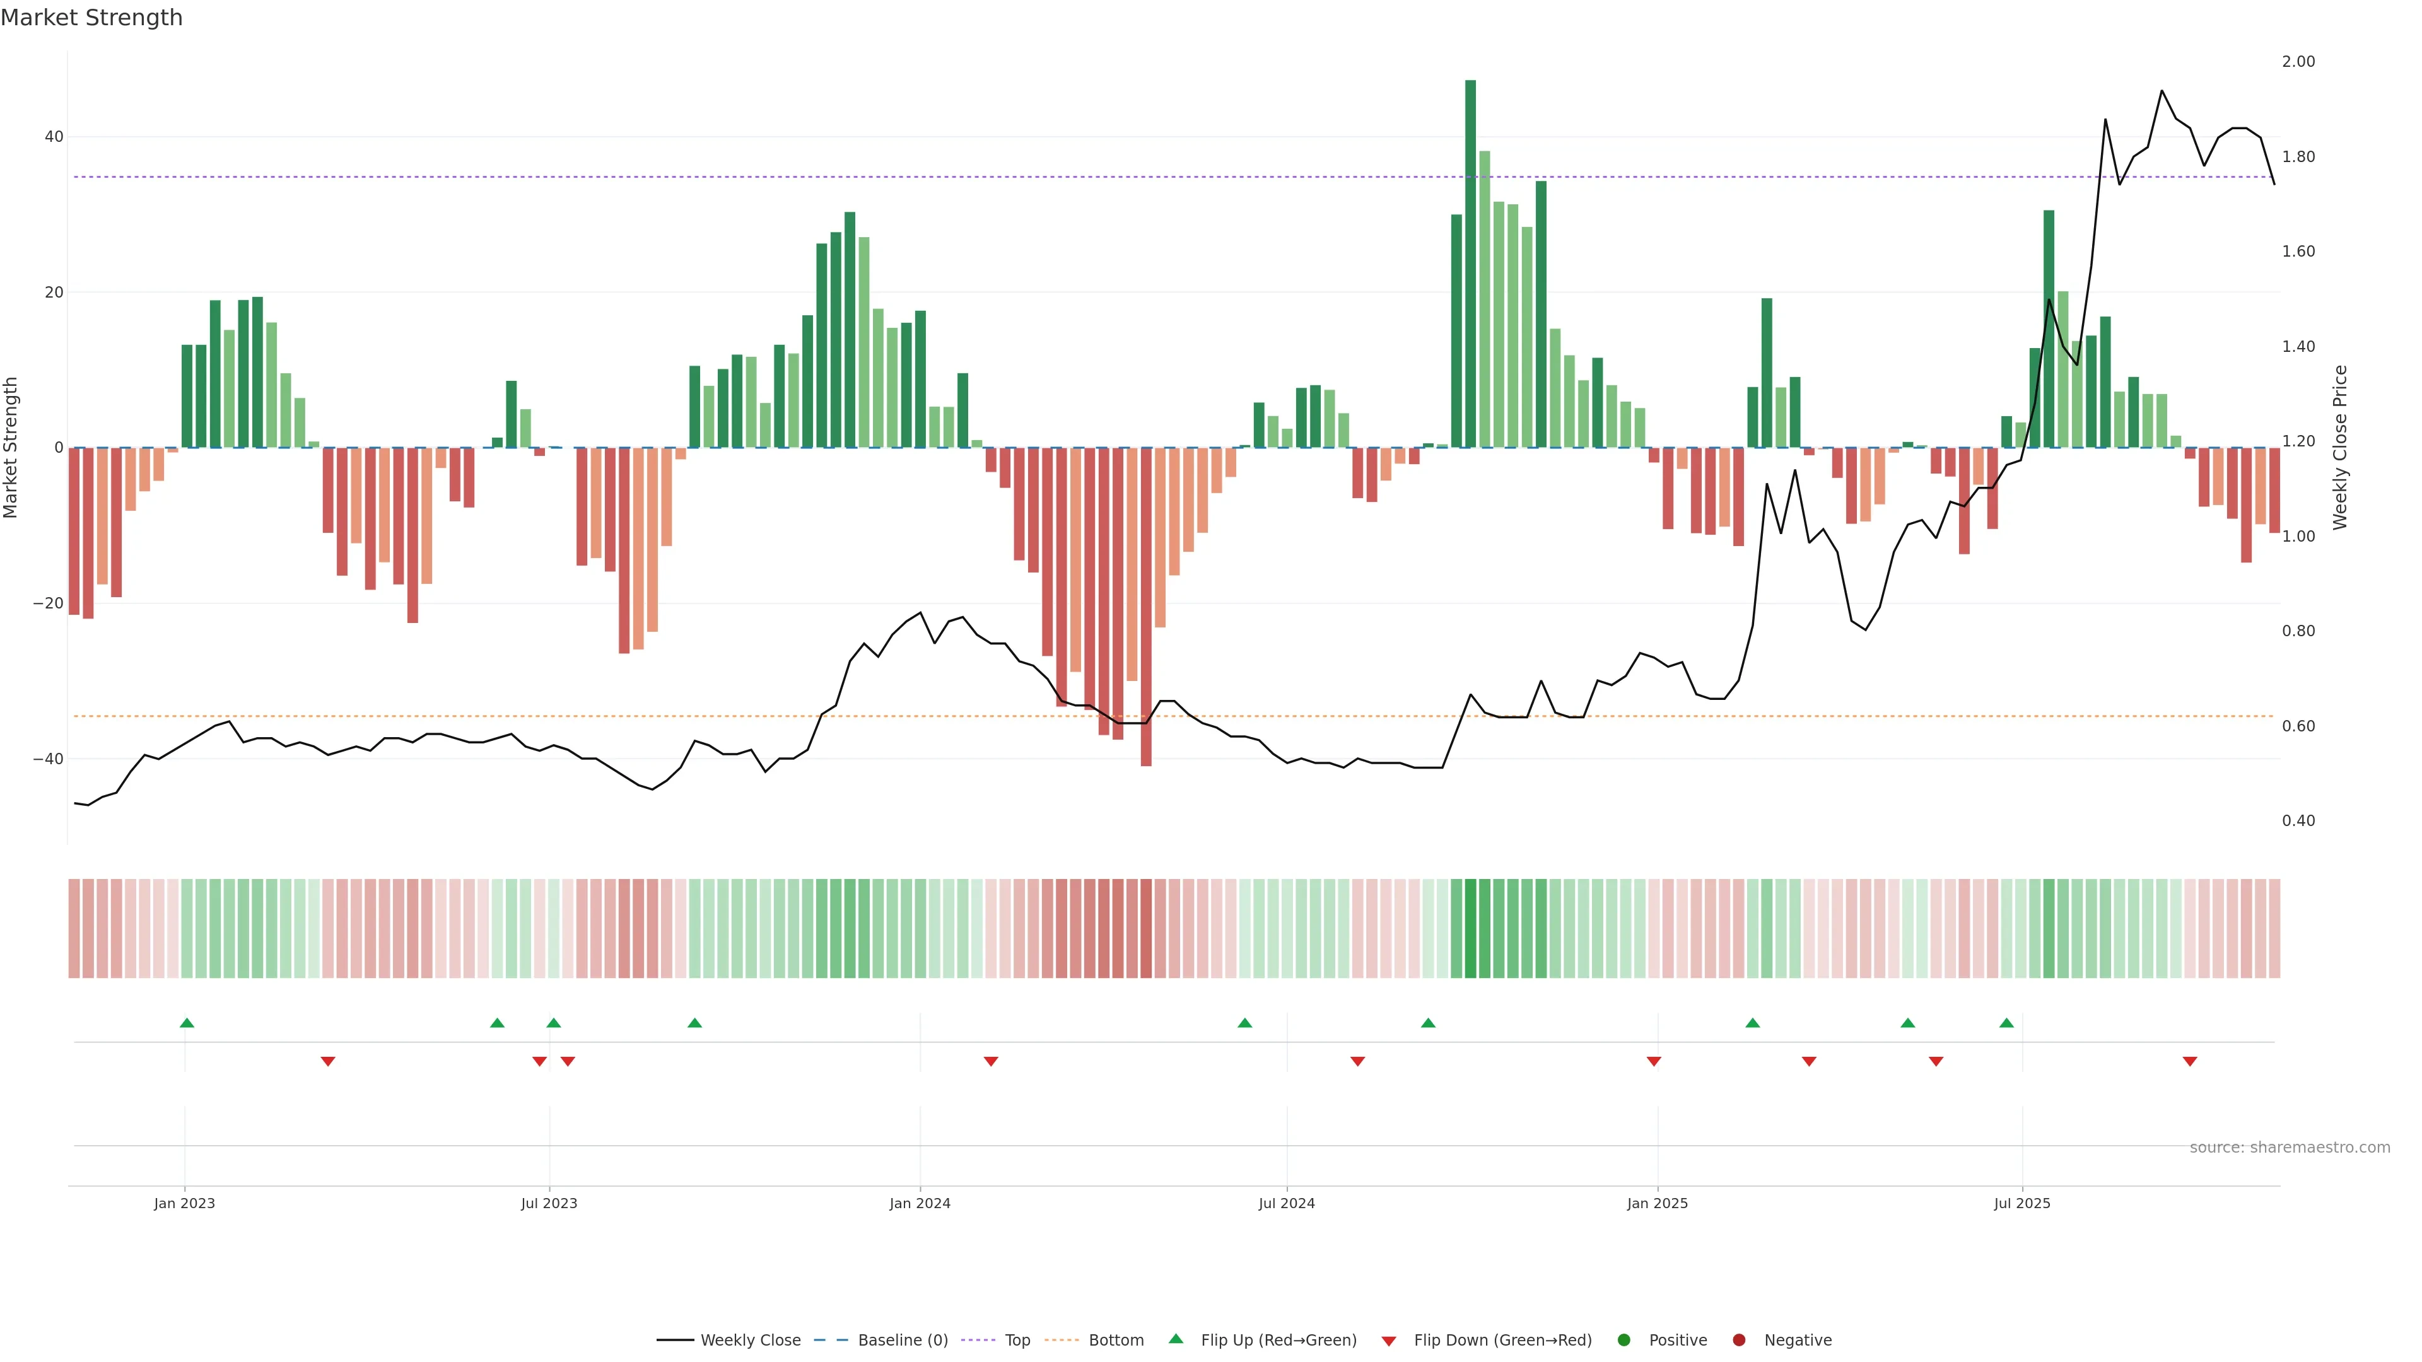Click the Jul 2024 x-axis label

pos(1286,1203)
